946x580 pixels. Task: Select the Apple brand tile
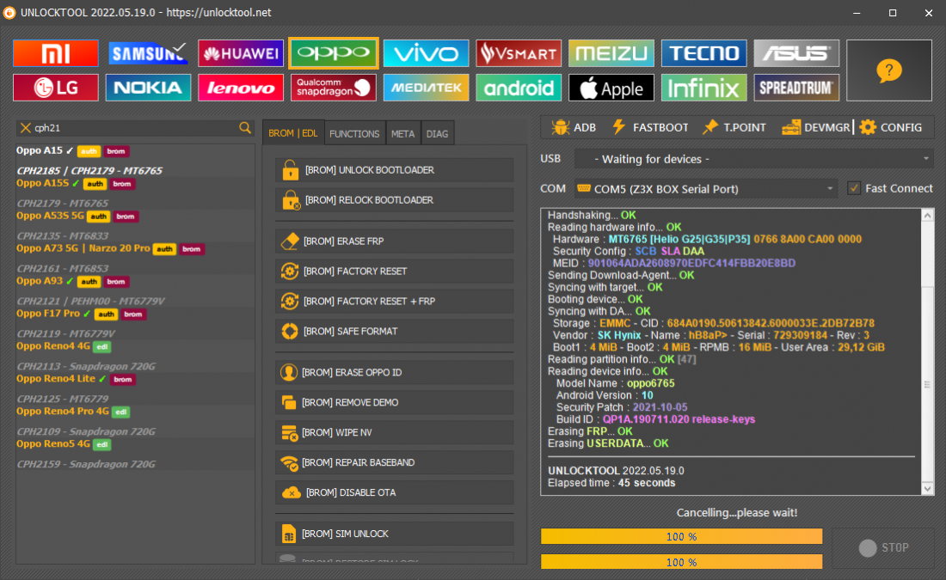(x=611, y=88)
